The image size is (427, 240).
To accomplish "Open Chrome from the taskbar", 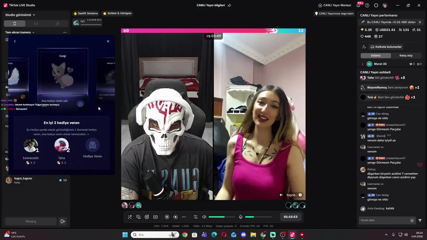I will (x=185, y=235).
